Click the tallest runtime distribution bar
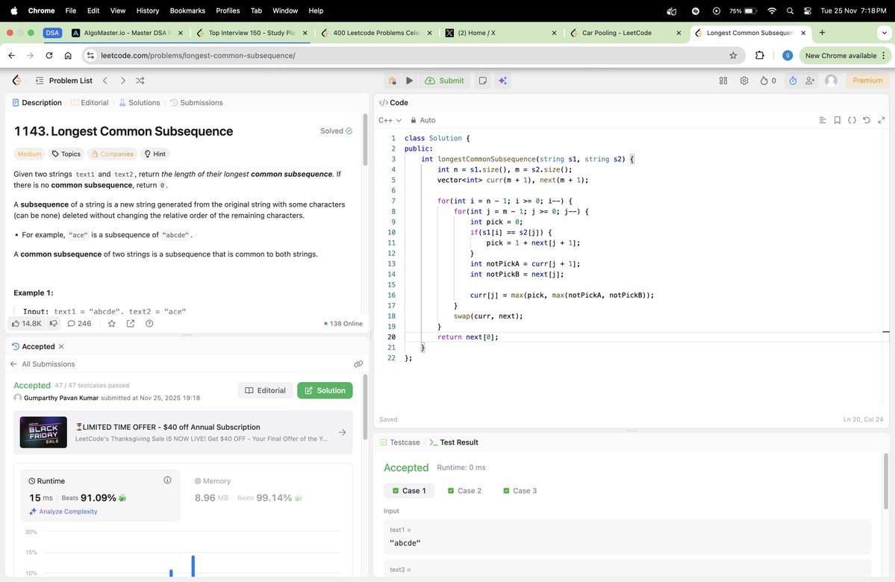The width and height of the screenshot is (895, 582). click(193, 566)
